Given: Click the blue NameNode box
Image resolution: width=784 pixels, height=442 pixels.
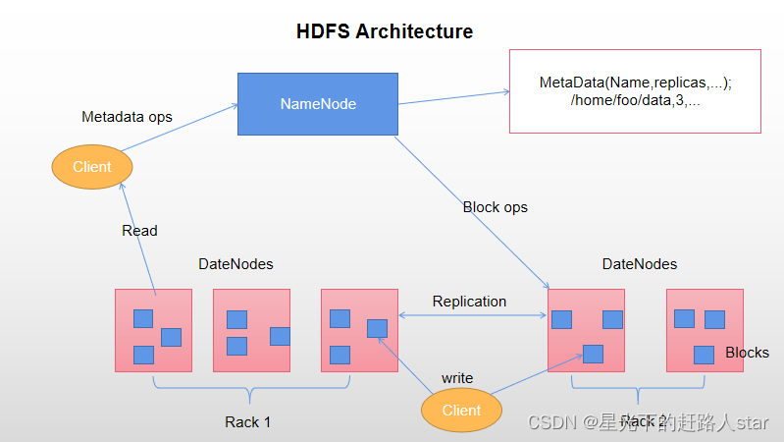Looking at the screenshot, I should pos(318,104).
